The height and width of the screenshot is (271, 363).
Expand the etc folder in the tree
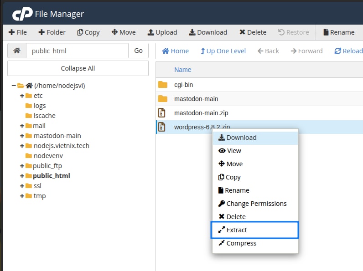click(22, 96)
